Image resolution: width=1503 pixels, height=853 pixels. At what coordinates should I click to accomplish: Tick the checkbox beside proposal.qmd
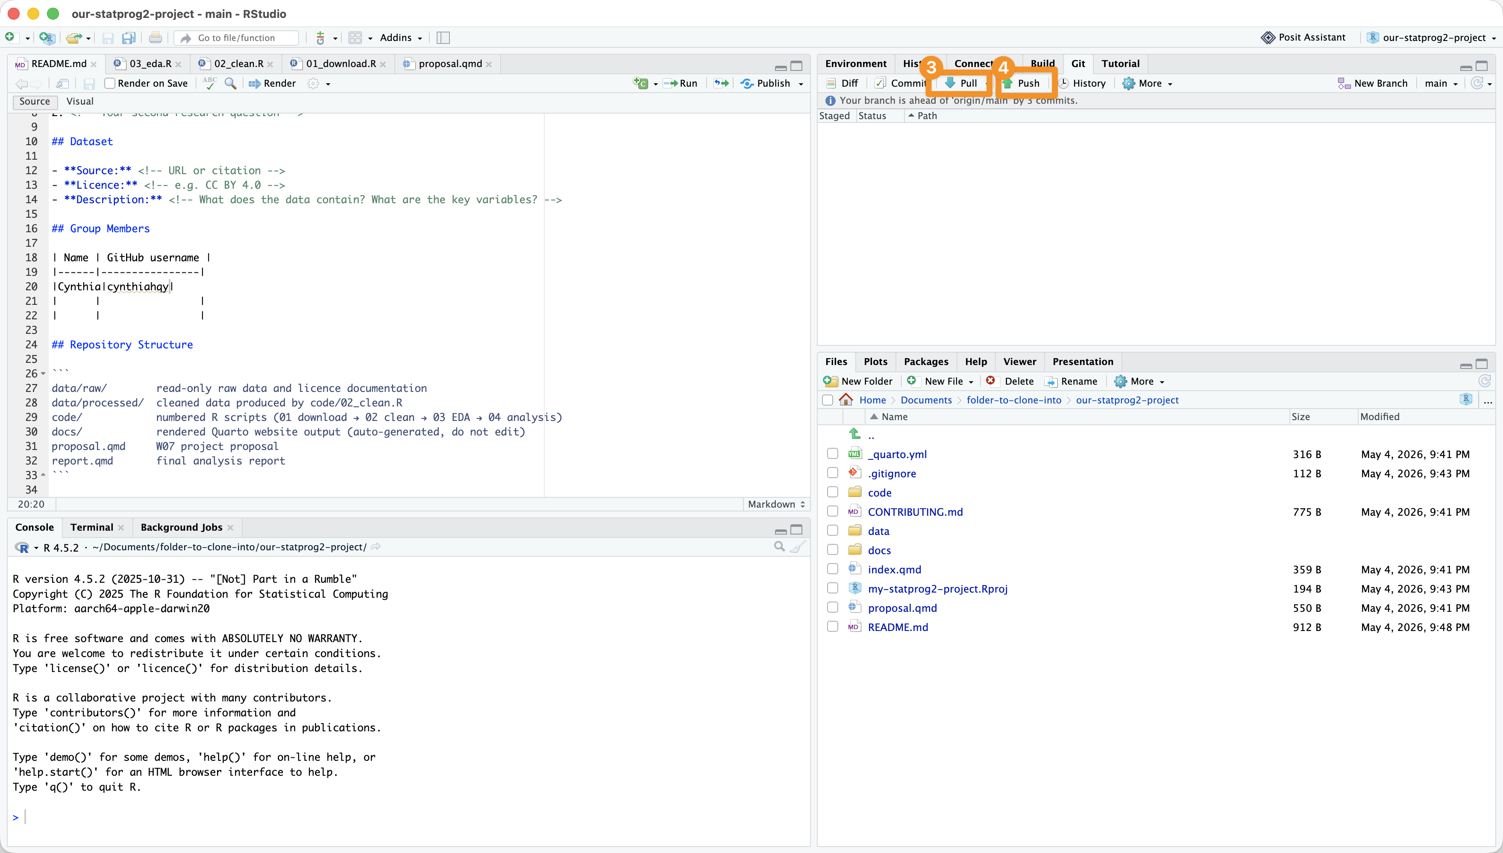(832, 607)
